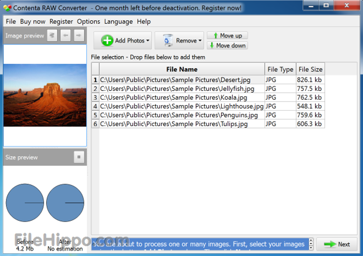Select the Lighthouse.jpg file row
The width and height of the screenshot is (363, 256).
208,106
